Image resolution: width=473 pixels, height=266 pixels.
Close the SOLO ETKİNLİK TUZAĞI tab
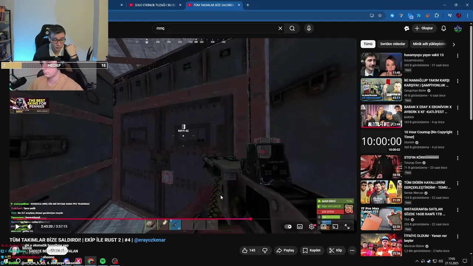(180, 5)
